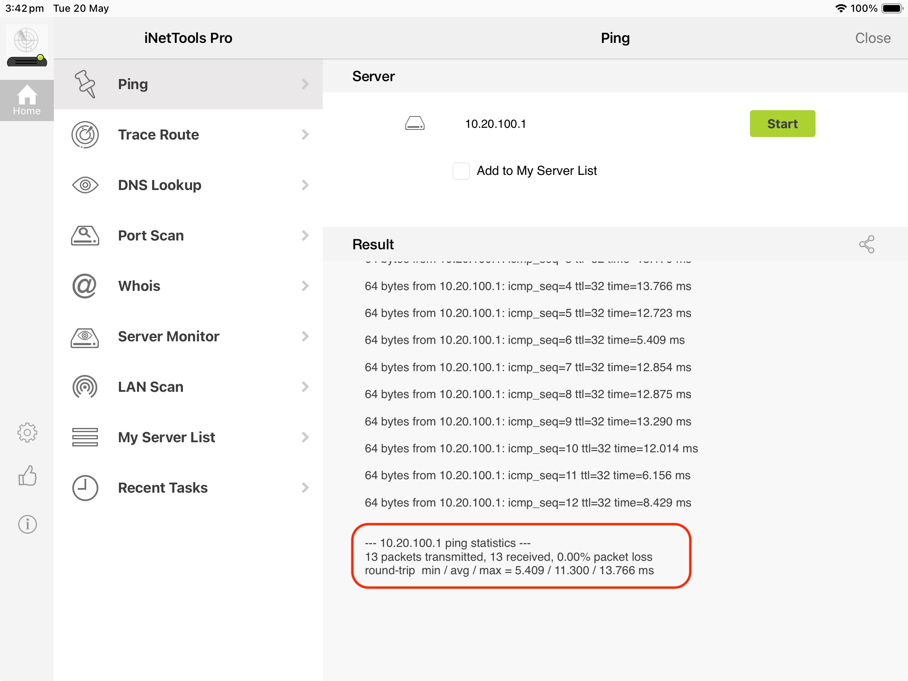Select the icmp_seq=4 result line
The width and height of the screenshot is (908, 681).
528,286
